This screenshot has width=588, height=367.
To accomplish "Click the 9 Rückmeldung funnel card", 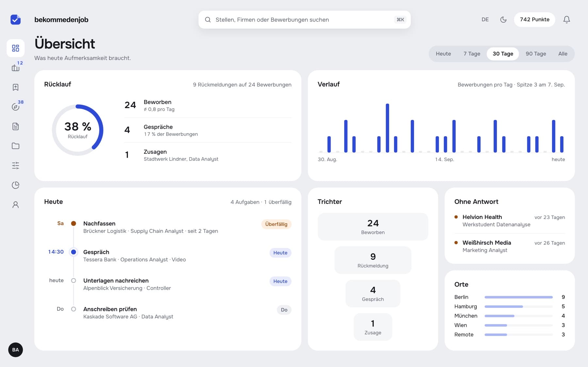I will click(373, 260).
